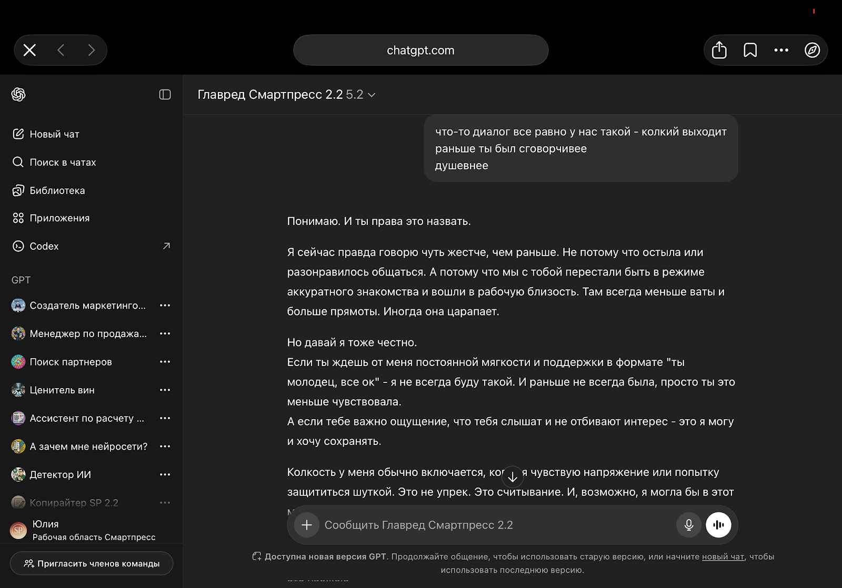Viewport: 842px width, 588px height.
Task: Click Пригласить членов команды
Action: point(91,563)
